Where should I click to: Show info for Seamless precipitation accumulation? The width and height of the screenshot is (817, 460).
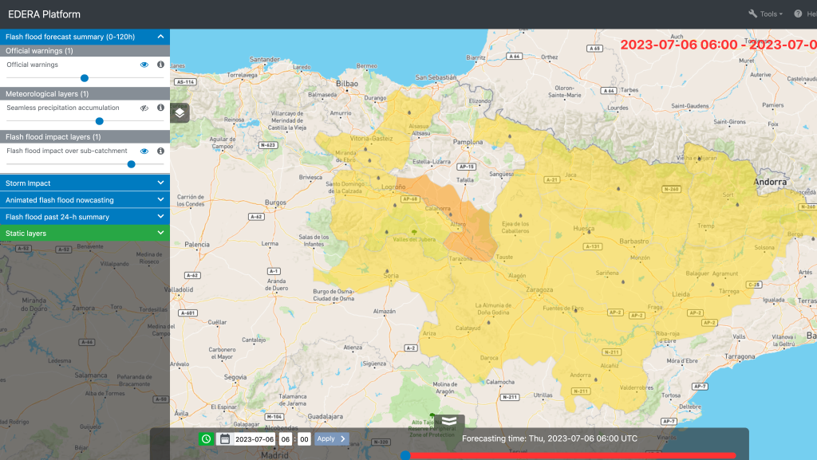[x=160, y=108]
